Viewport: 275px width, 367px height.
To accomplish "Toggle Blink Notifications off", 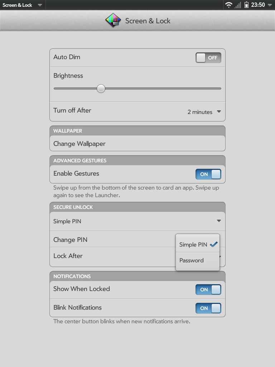I will pyautogui.click(x=208, y=308).
